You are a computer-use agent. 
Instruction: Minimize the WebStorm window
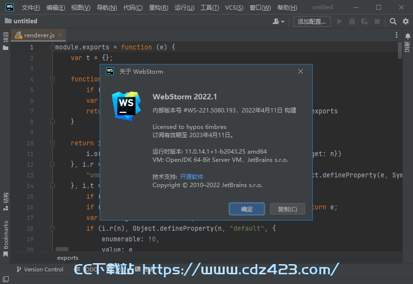[356, 7]
